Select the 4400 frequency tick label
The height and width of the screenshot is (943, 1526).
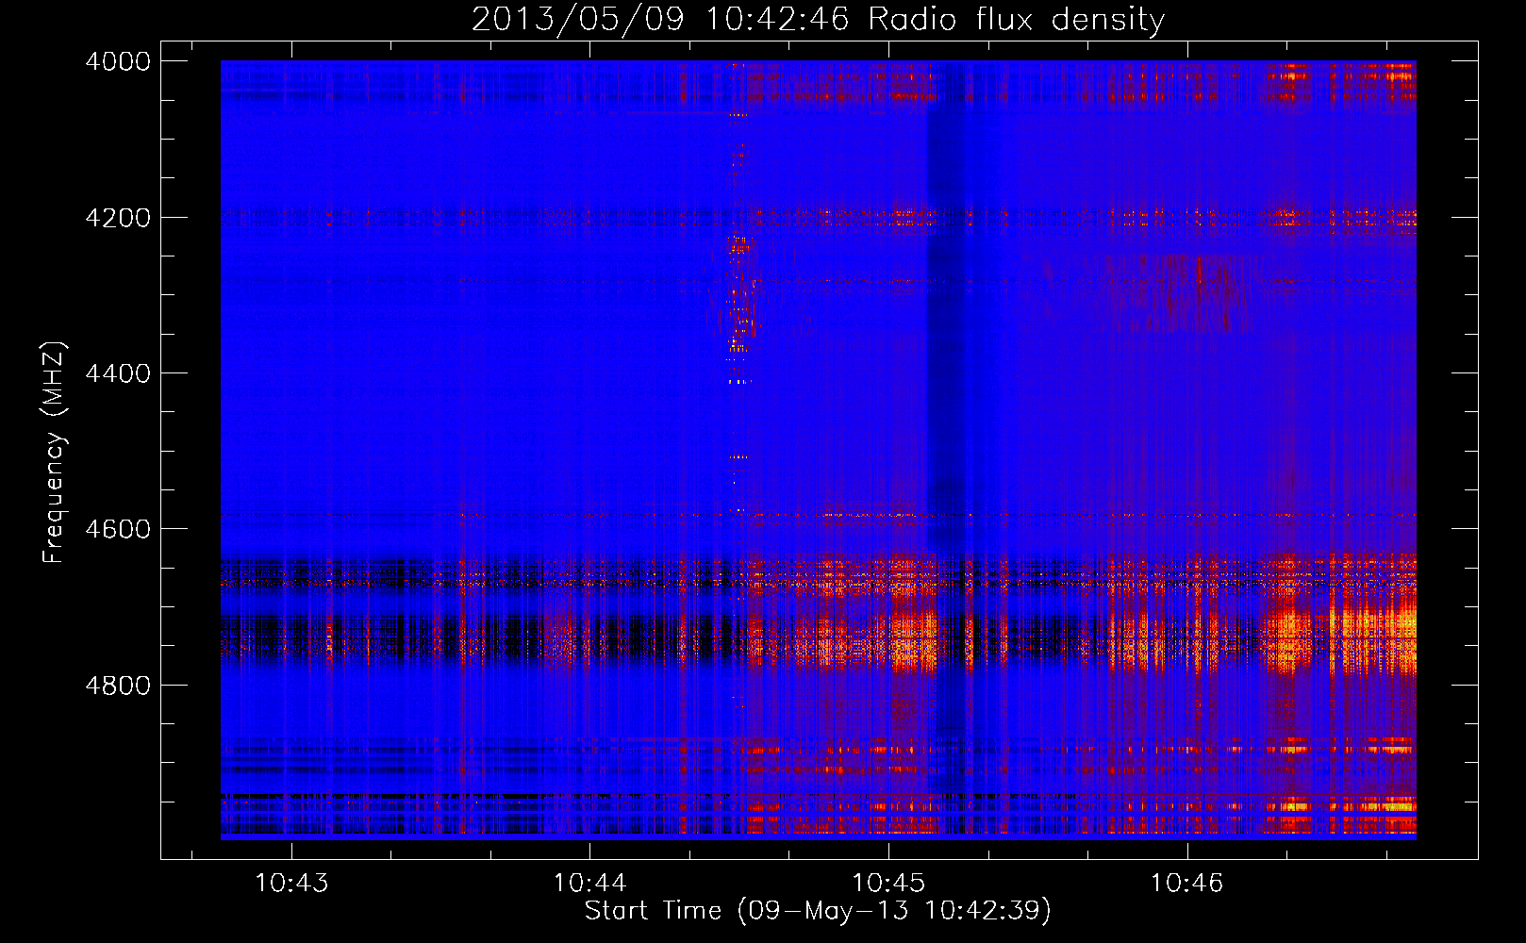tap(118, 373)
